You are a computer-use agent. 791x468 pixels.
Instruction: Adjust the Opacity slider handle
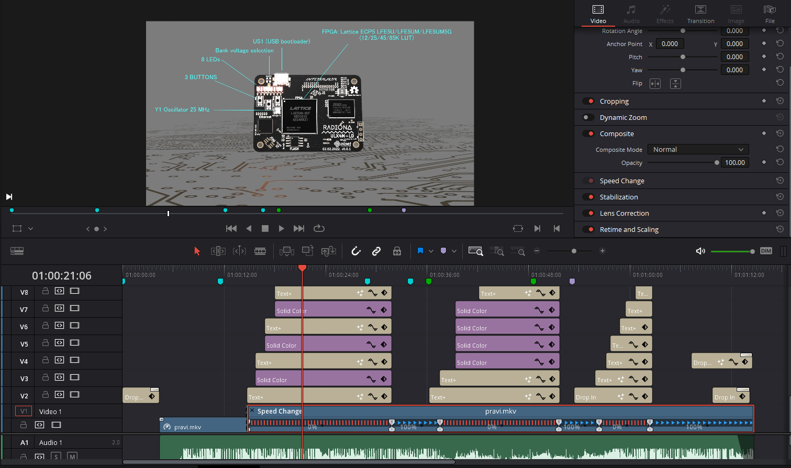[x=717, y=163]
